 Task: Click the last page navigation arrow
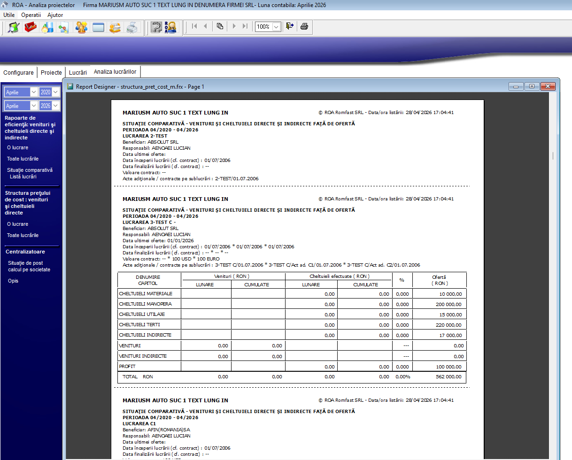pyautogui.click(x=245, y=27)
